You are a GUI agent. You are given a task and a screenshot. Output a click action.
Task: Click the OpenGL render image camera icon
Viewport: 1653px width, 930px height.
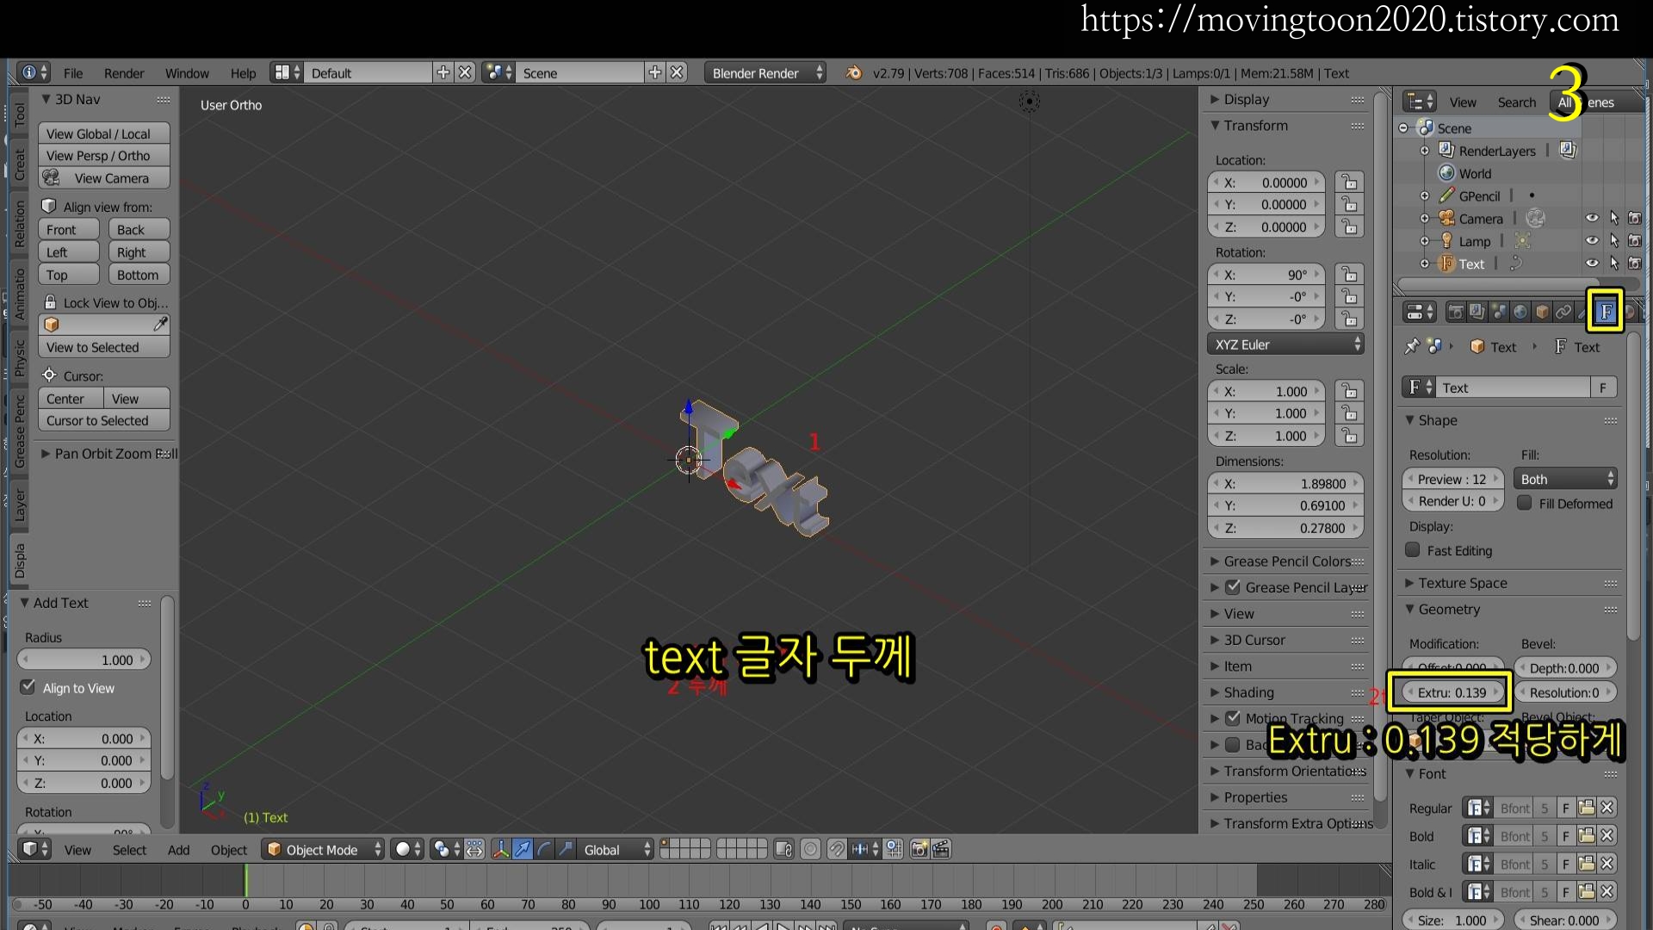(919, 850)
